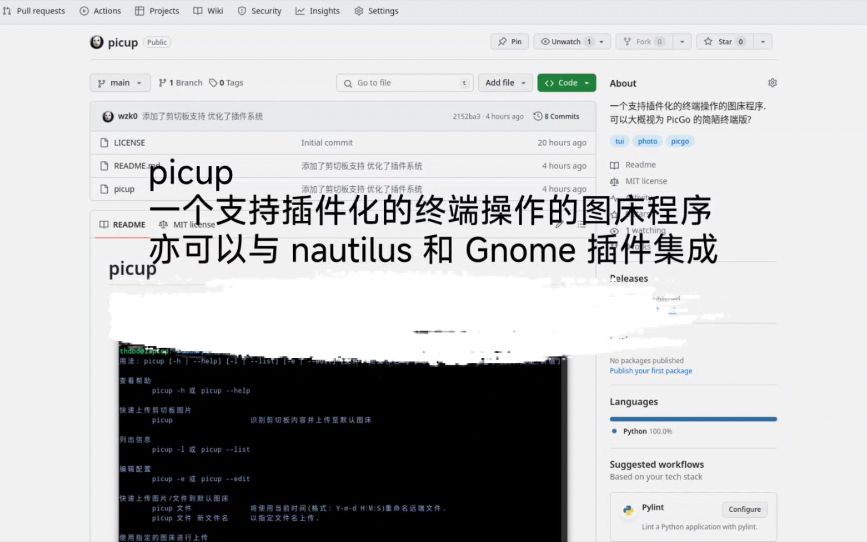The width and height of the screenshot is (867, 542).
Task: Focus the Go to file search field
Action: (x=405, y=83)
